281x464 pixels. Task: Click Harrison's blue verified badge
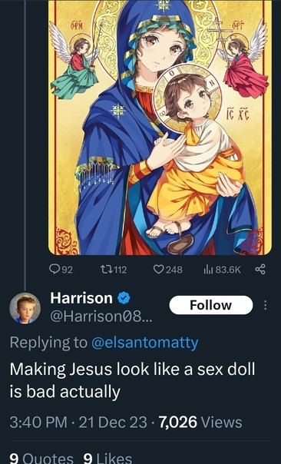pyautogui.click(x=124, y=298)
